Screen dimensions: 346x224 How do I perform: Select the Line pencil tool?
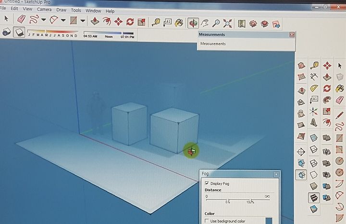(x=340, y=115)
